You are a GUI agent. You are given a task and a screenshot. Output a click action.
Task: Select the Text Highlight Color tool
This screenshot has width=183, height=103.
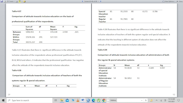coord(20,1)
